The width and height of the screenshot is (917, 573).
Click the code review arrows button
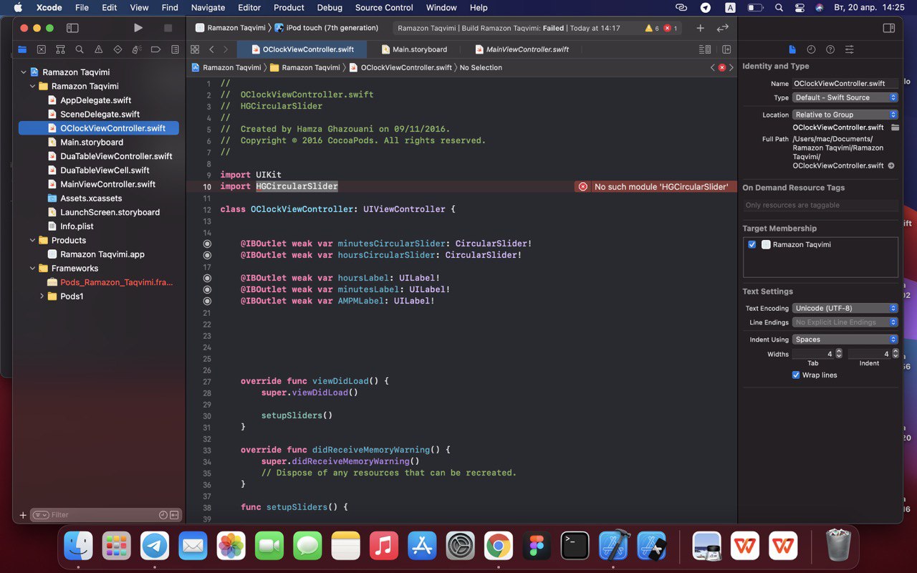coord(722,28)
